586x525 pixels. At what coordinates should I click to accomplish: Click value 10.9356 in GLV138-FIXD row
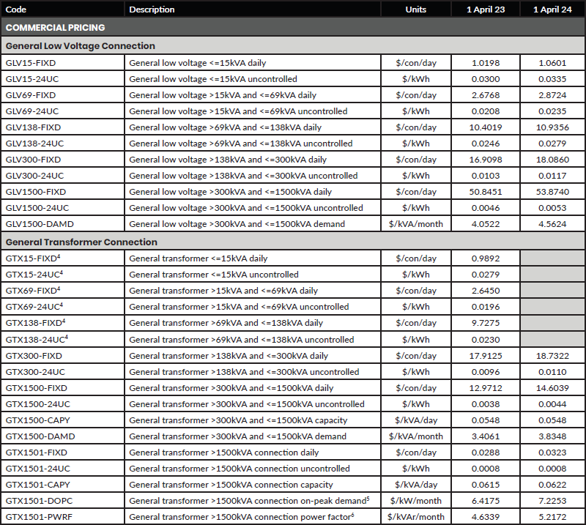click(x=552, y=127)
